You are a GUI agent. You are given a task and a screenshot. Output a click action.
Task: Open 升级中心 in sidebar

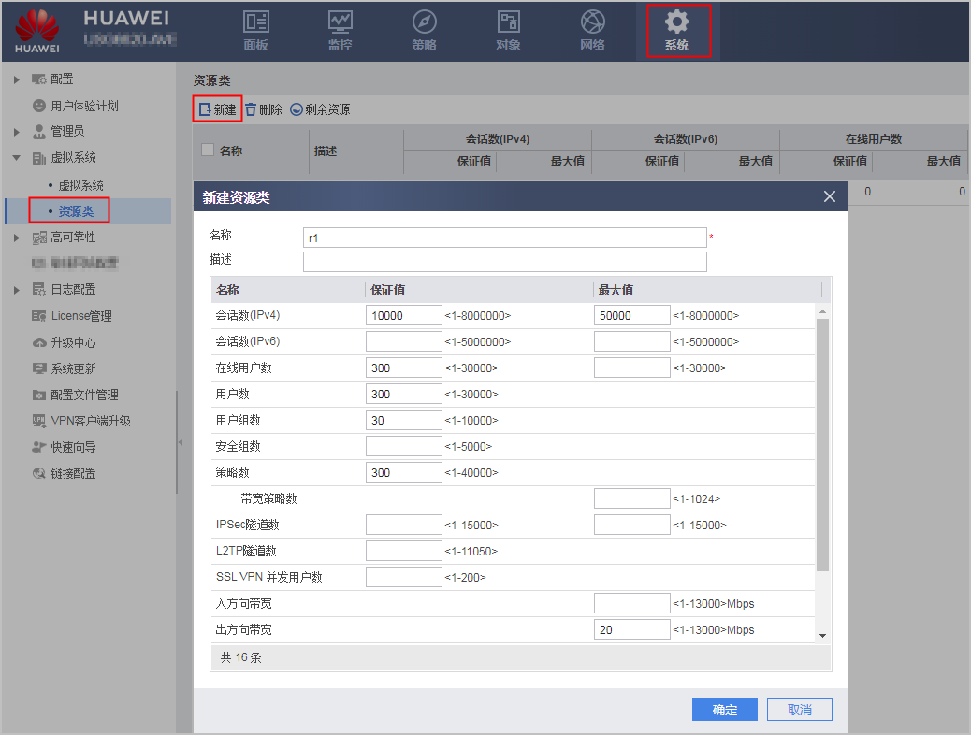pyautogui.click(x=73, y=342)
